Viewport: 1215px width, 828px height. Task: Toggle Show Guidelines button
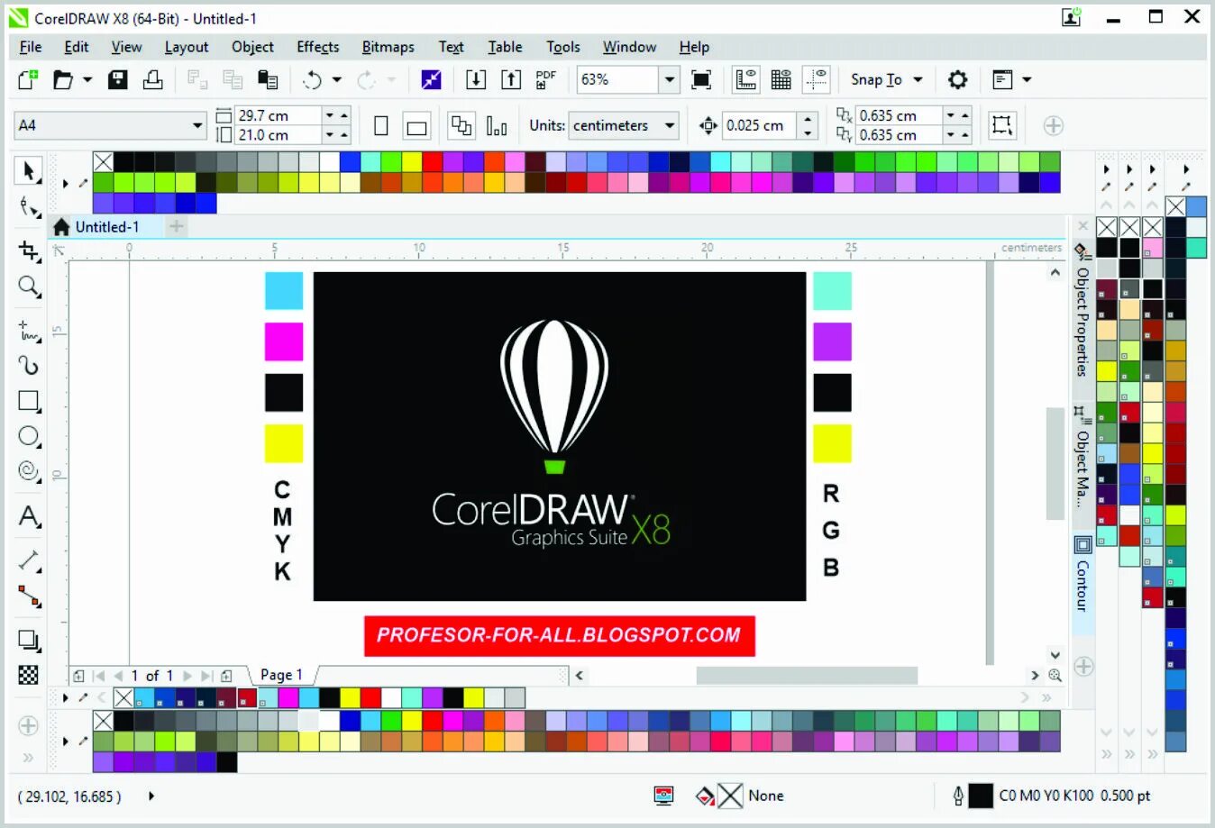817,79
